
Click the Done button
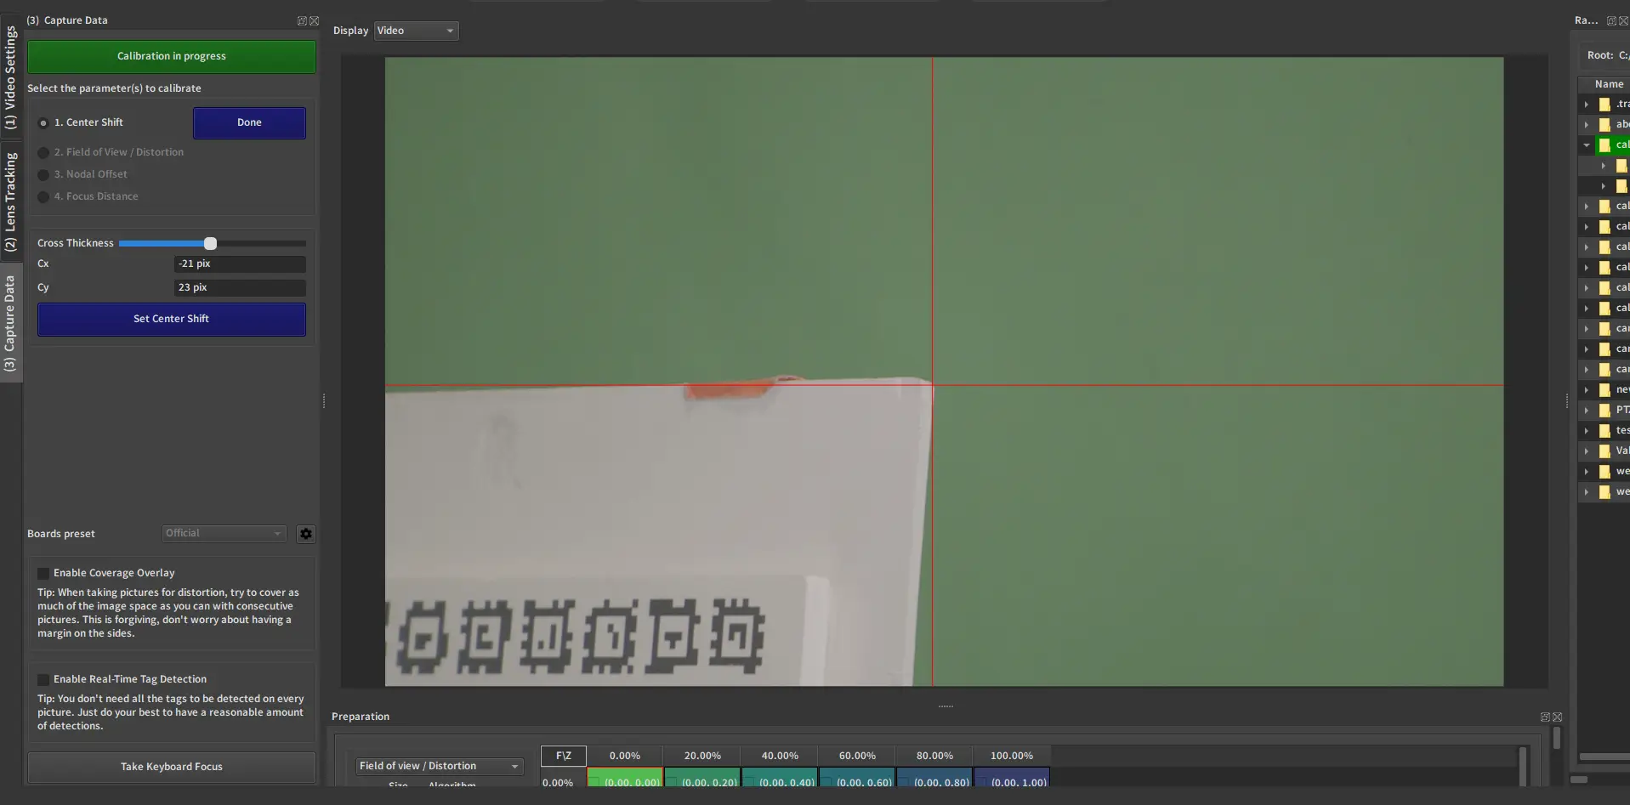pos(249,122)
